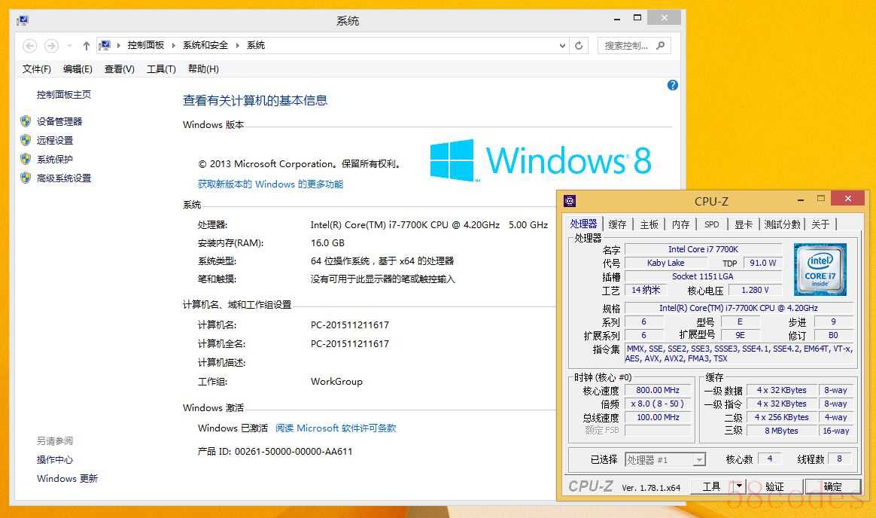Click the Kaby Lake code name field
This screenshot has width=876, height=518.
[x=665, y=263]
